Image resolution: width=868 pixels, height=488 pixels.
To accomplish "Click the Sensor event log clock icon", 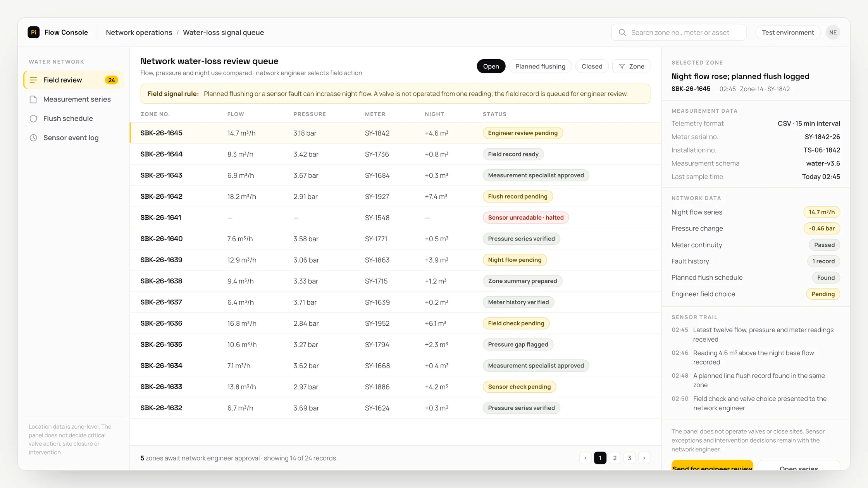I will coord(33,138).
